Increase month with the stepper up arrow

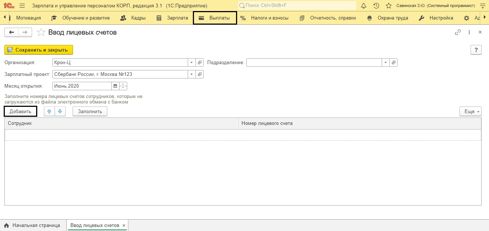pyautogui.click(x=124, y=84)
